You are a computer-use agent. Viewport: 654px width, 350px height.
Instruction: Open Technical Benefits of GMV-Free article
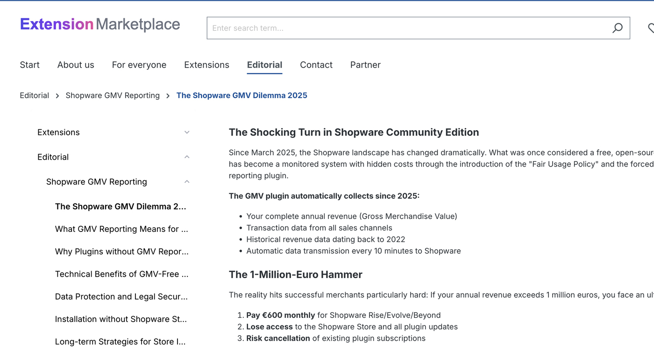[121, 274]
